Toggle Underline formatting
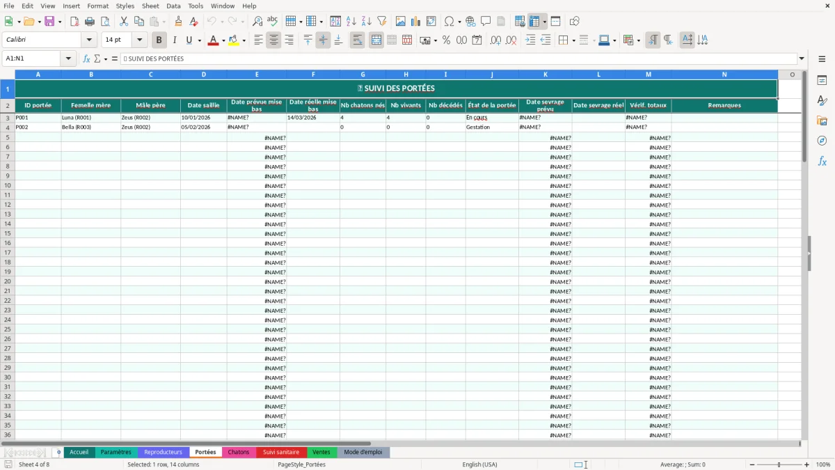Image resolution: width=835 pixels, height=470 pixels. click(189, 40)
